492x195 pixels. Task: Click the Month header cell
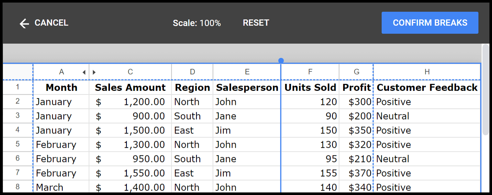(61, 87)
